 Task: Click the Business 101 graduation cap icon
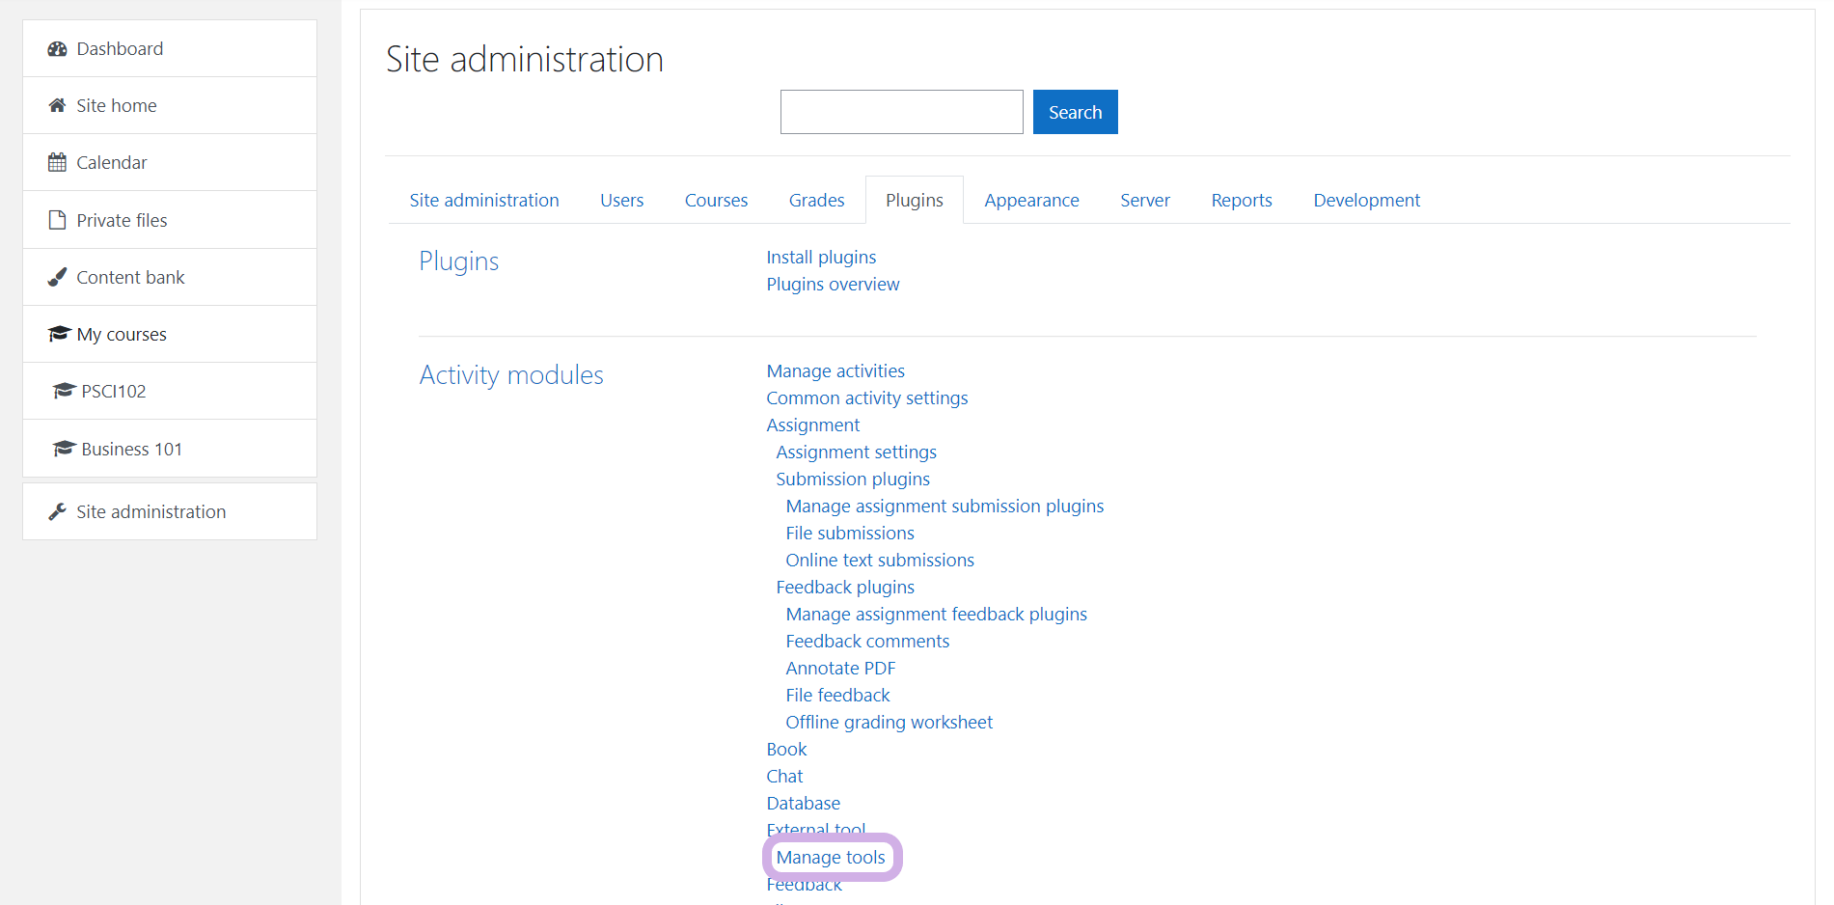coord(64,449)
